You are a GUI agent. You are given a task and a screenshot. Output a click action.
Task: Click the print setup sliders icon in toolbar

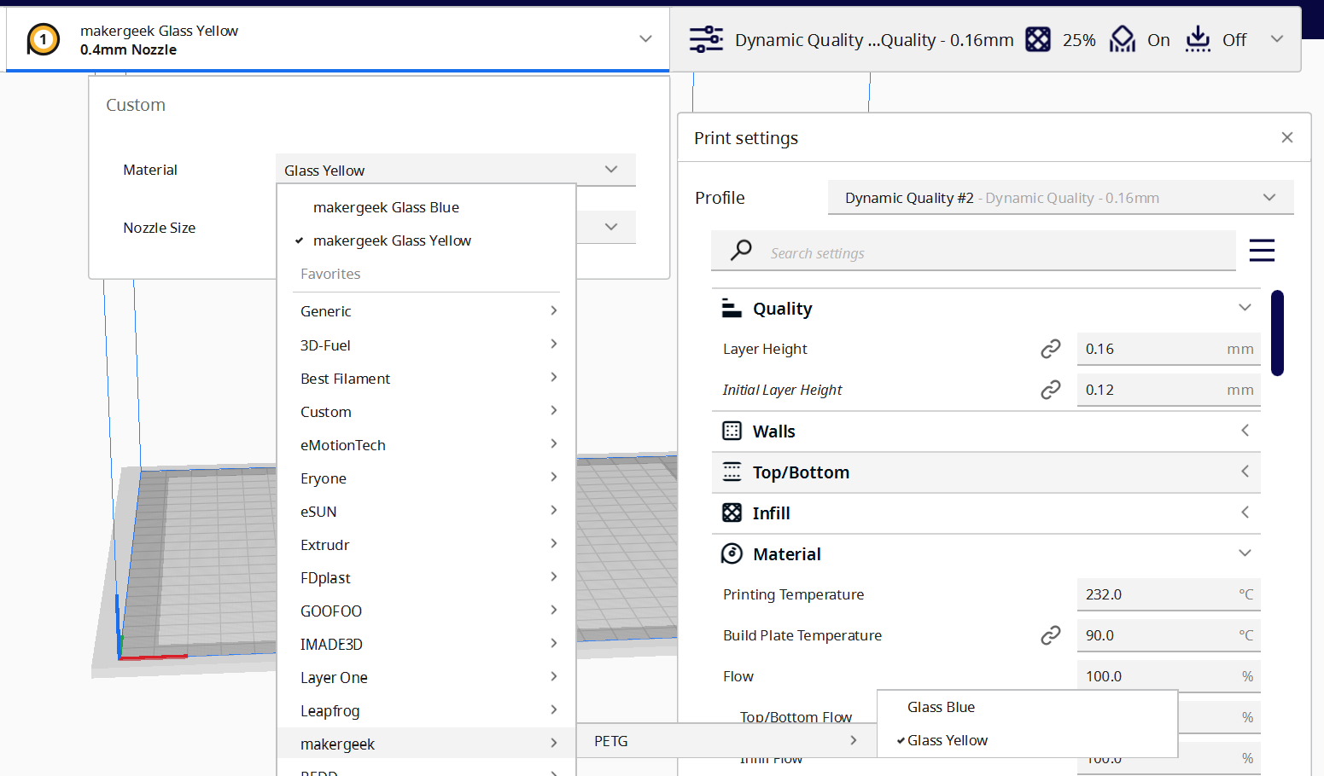point(706,39)
